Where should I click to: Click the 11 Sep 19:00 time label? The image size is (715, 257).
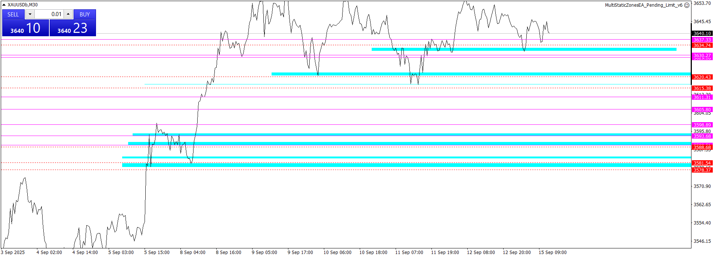(445, 253)
